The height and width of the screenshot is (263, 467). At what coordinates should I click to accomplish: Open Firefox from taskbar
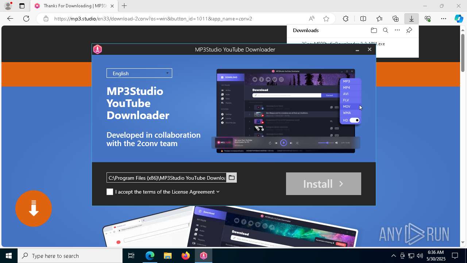(x=186, y=256)
